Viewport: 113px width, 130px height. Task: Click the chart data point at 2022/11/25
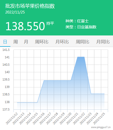[x=104, y=94]
